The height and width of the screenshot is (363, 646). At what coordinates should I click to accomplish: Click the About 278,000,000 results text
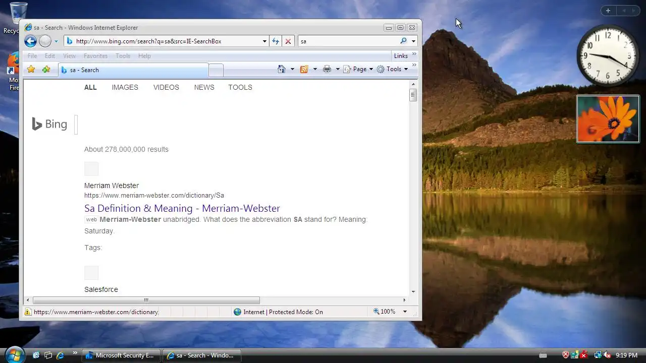point(126,149)
